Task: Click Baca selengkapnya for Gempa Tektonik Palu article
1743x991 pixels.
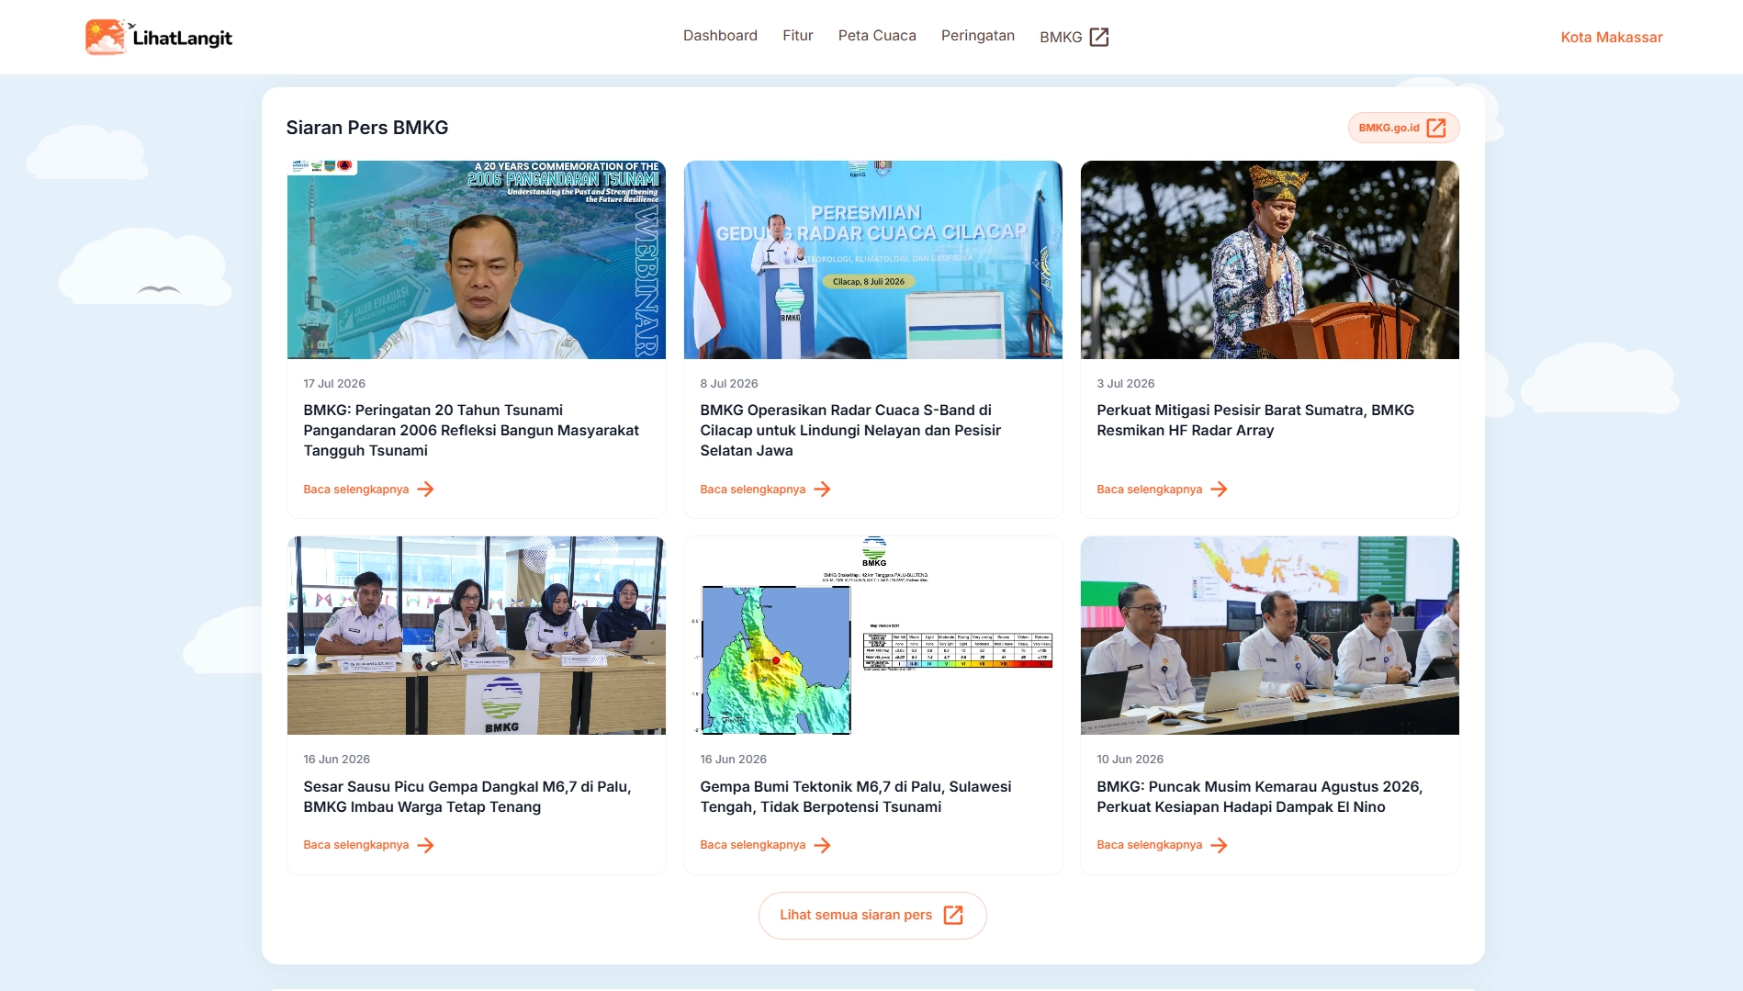Action: click(x=753, y=845)
